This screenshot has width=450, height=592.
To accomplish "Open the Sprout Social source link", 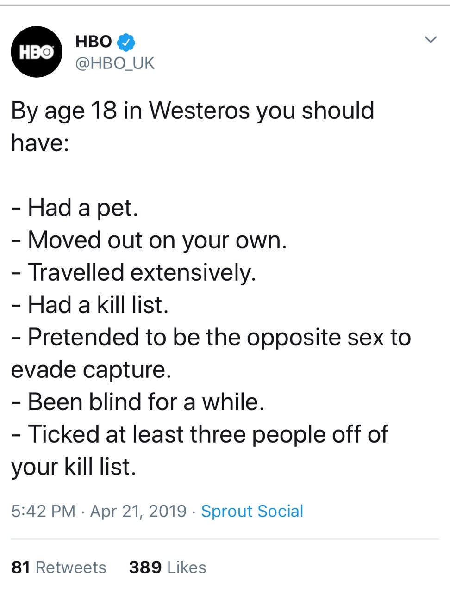I will pos(252,511).
